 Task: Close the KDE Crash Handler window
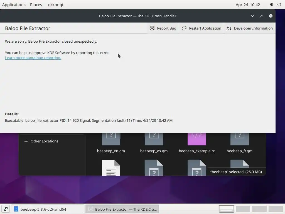271,16
